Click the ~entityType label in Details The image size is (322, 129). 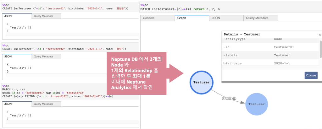click(x=235, y=39)
